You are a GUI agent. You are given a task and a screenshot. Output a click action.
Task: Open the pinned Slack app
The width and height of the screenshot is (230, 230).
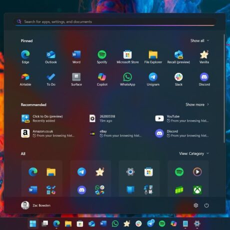(x=178, y=79)
